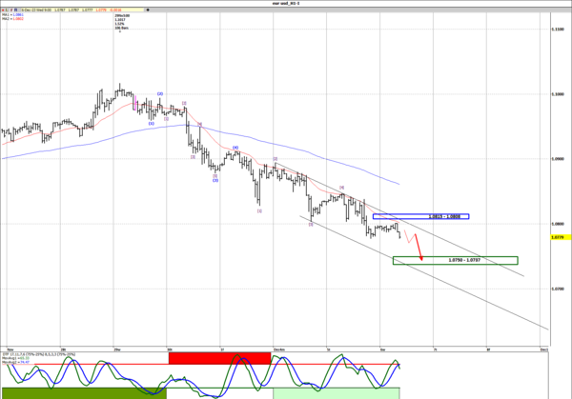The image size is (572, 399).
Task: Click the red overbought block in oscillator panel
Action: point(219,358)
